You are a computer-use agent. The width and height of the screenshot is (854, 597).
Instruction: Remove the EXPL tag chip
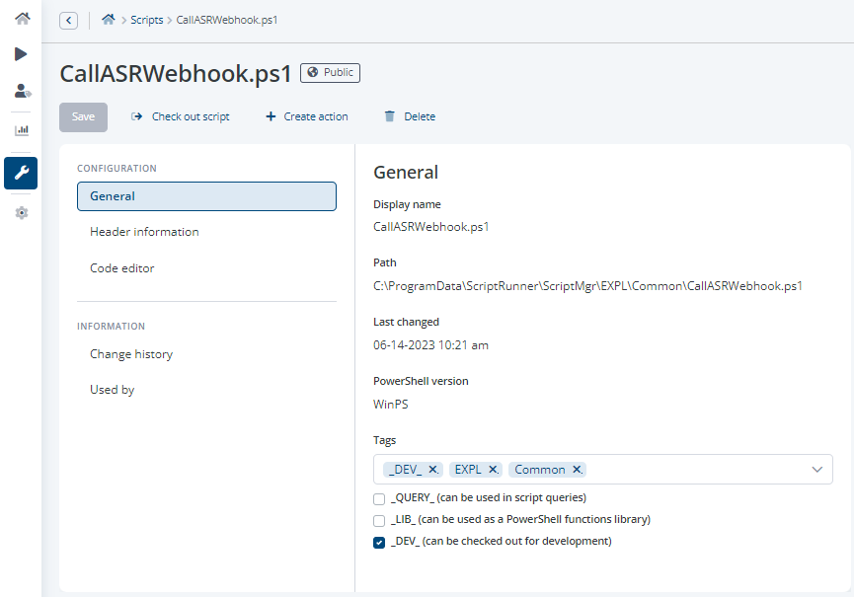[493, 470]
